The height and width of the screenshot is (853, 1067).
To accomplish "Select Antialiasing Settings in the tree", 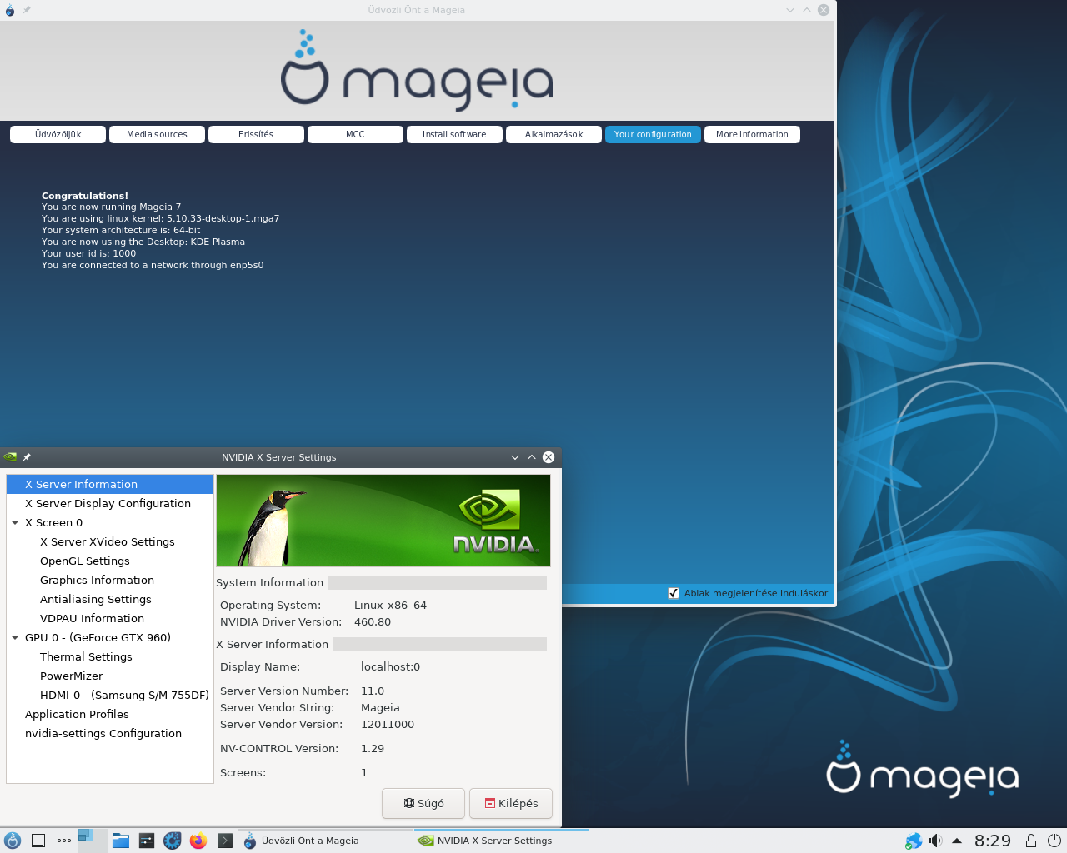I will 109,599.
